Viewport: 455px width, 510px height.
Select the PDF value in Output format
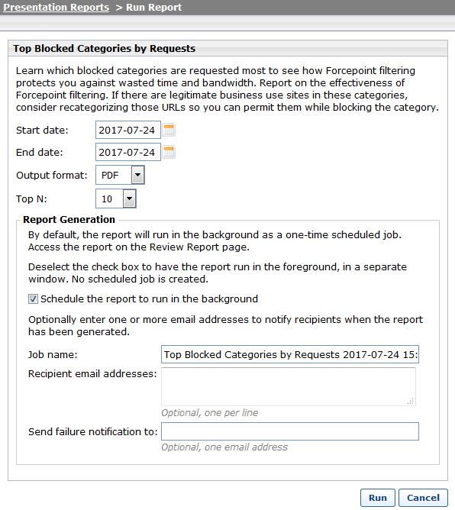(110, 176)
